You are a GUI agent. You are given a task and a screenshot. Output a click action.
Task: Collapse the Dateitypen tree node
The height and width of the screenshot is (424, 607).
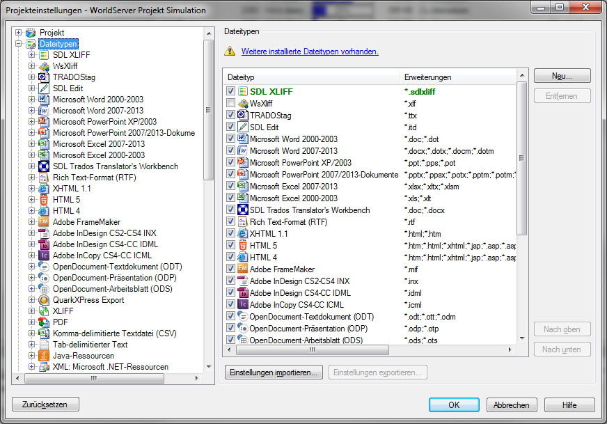pos(19,44)
